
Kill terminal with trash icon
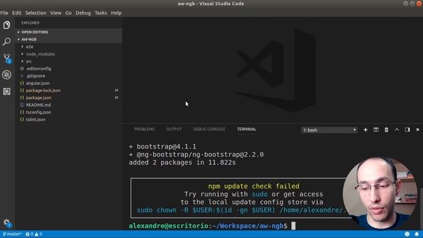coord(386,130)
